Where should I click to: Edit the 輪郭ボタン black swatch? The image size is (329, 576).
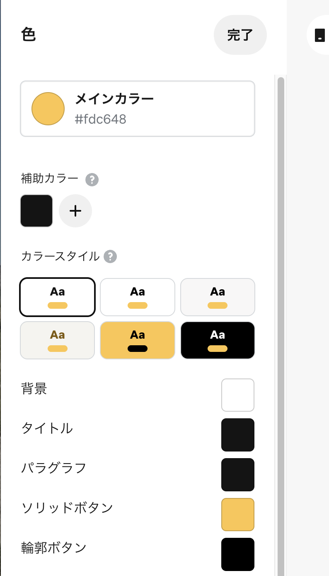click(x=237, y=554)
